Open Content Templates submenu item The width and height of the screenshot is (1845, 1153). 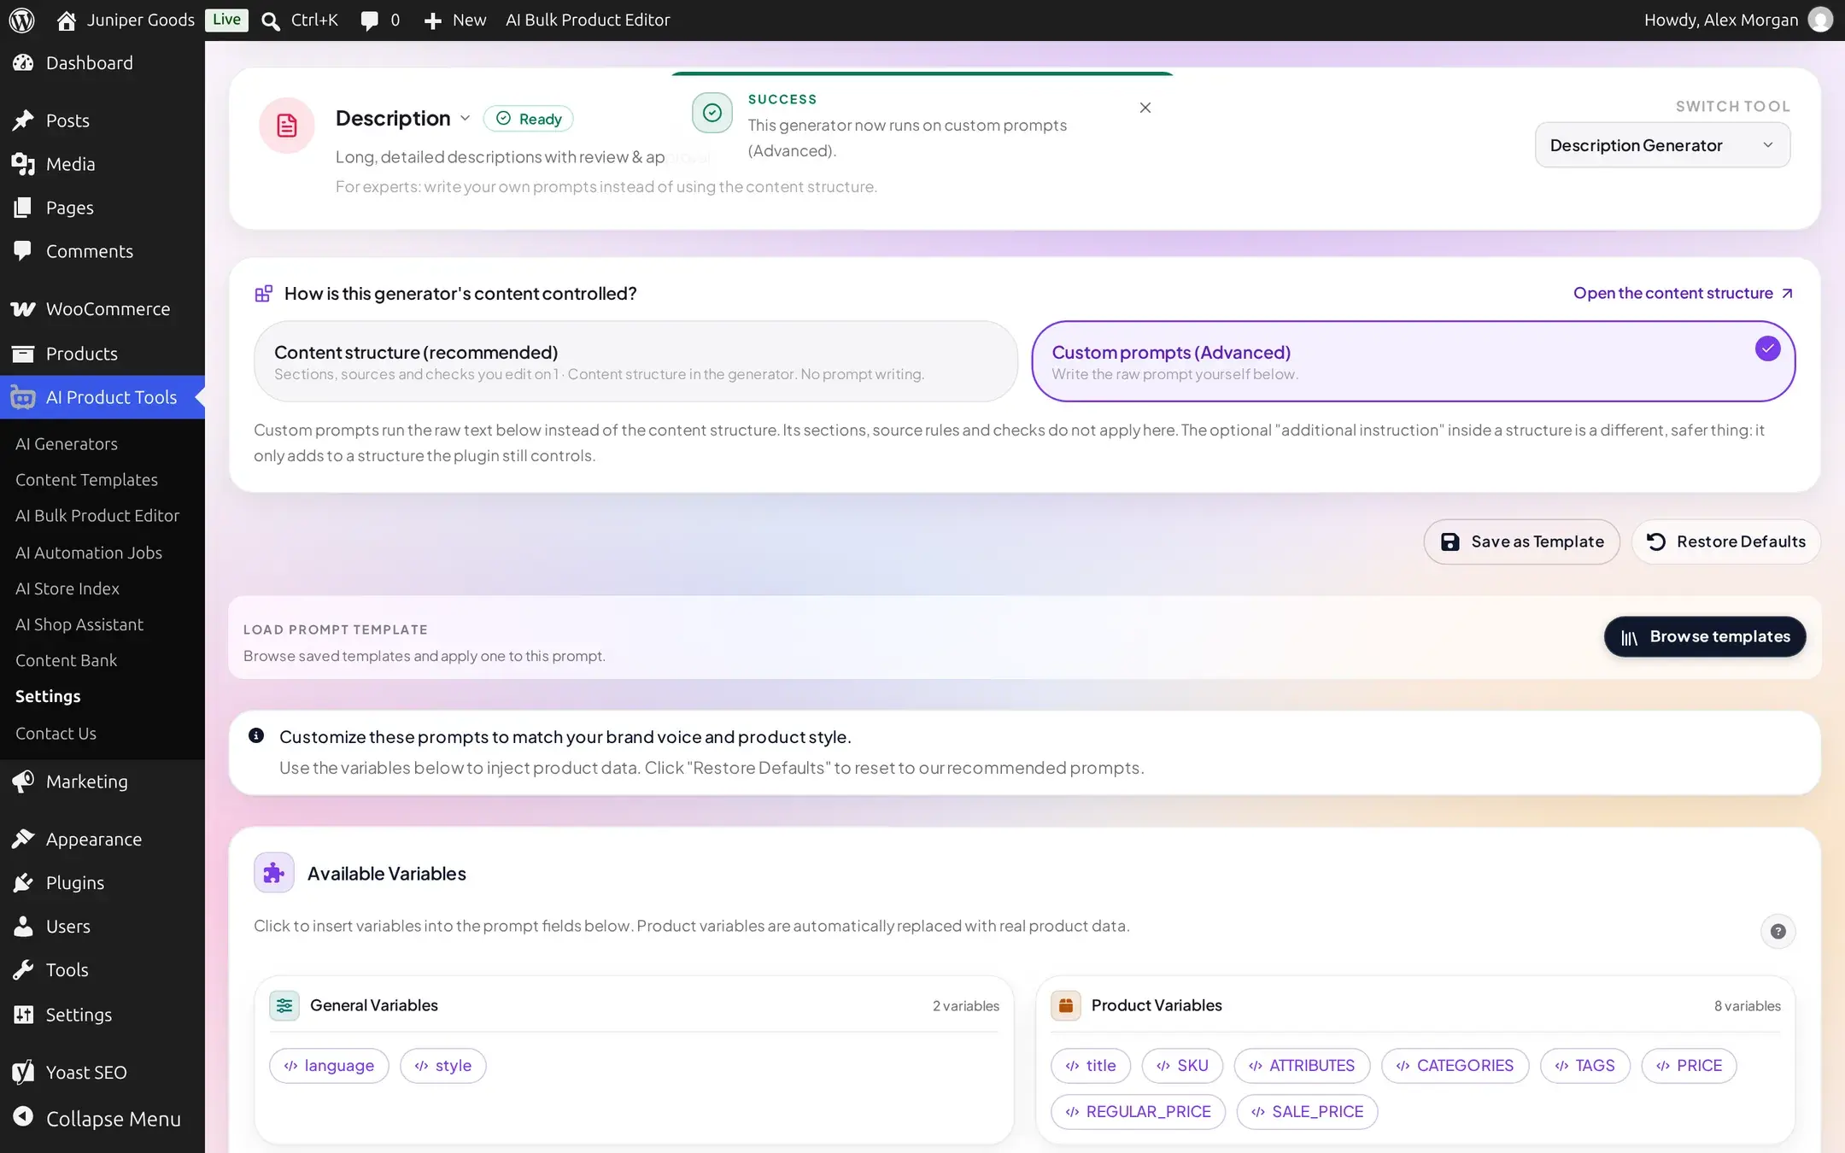pos(86,480)
